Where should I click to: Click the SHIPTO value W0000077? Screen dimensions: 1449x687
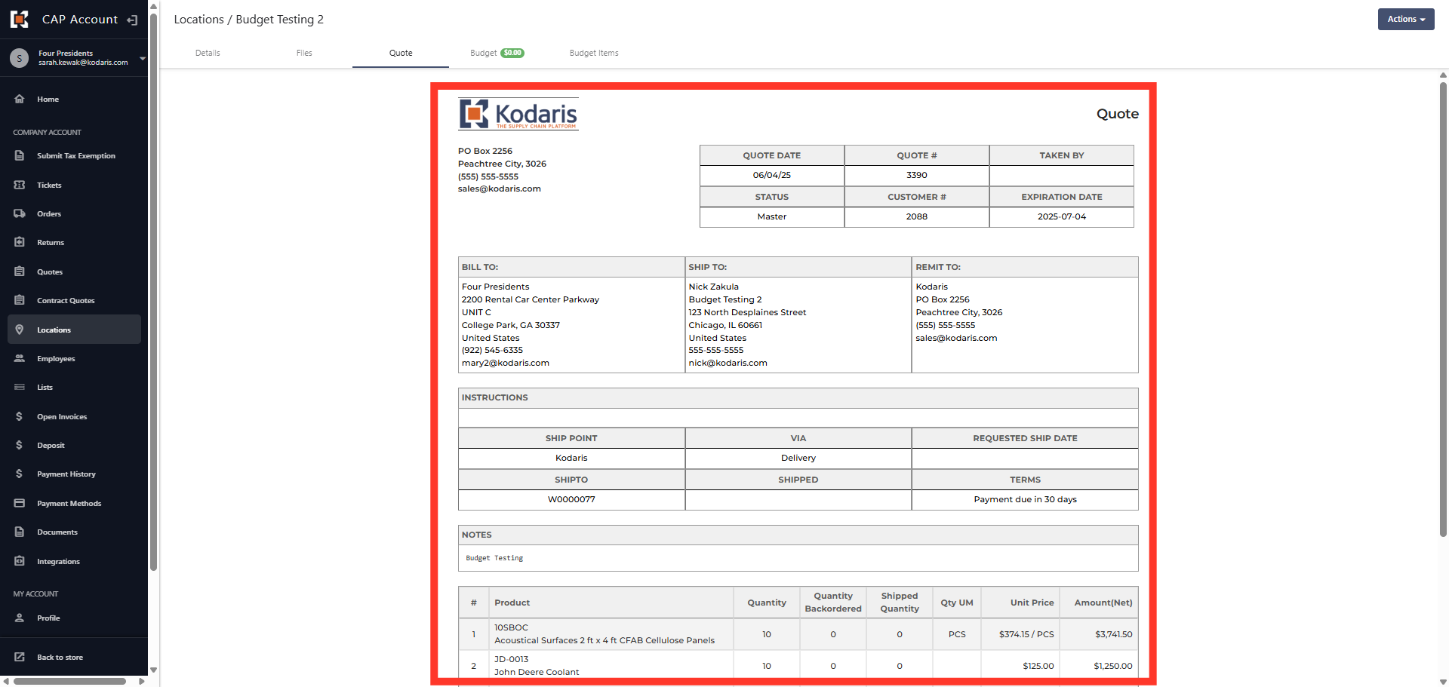(571, 499)
